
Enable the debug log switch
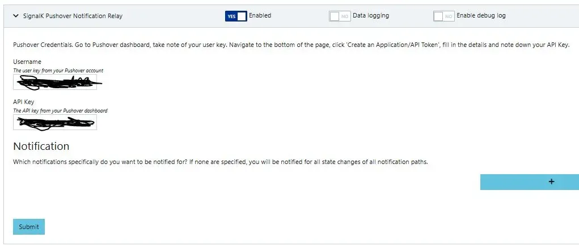(x=444, y=16)
